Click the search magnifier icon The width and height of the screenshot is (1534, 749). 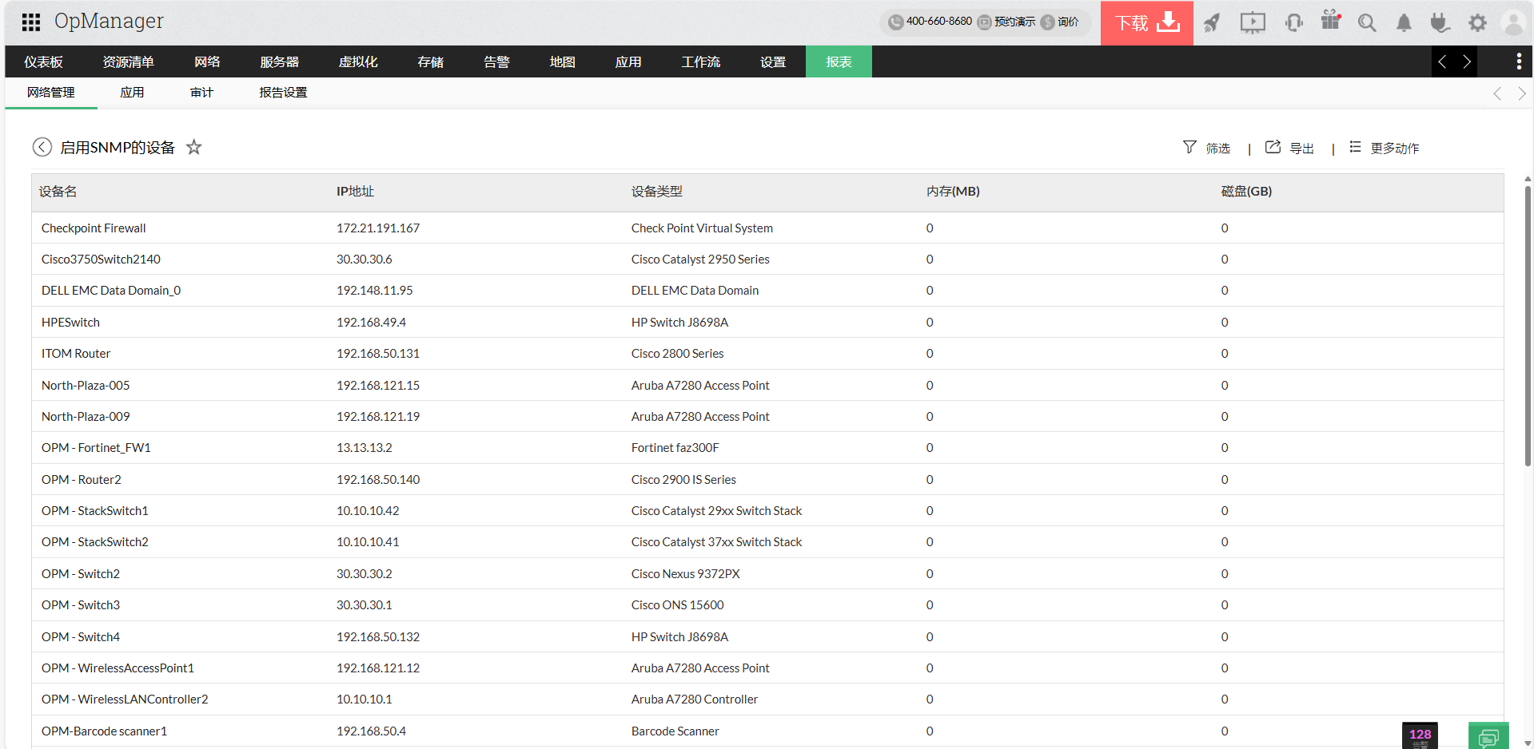click(1367, 23)
